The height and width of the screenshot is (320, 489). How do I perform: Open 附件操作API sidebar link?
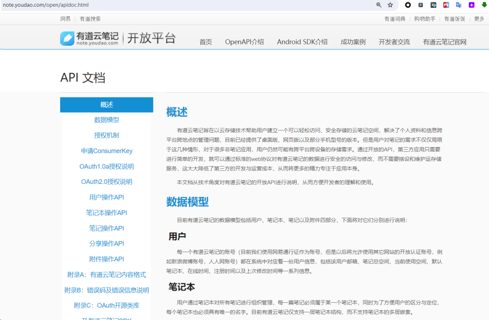(x=107, y=259)
